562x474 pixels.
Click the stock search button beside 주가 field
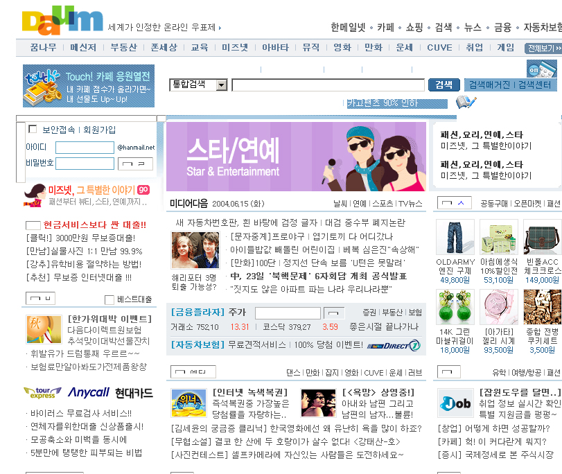coord(334,313)
